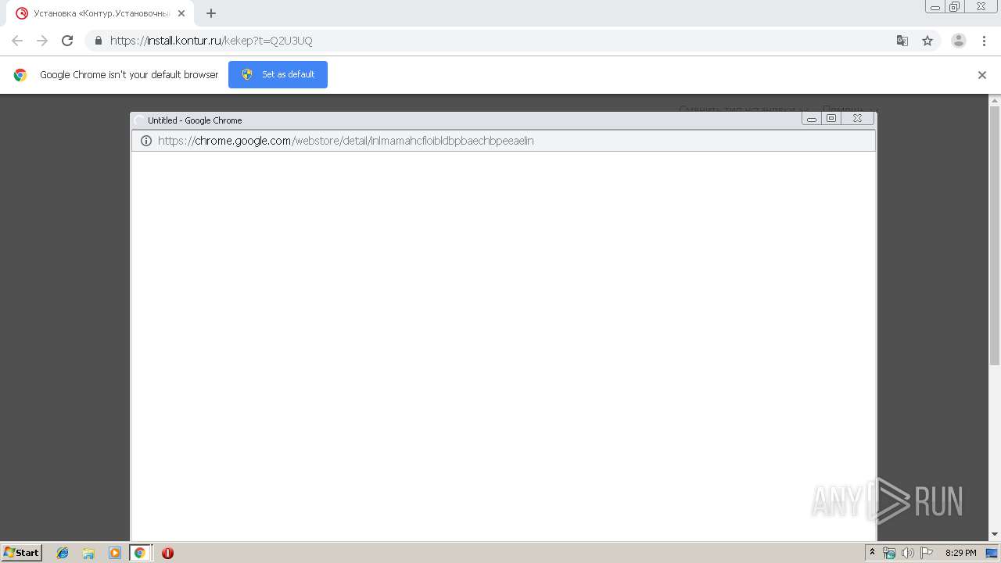Launch Internet Explorer from the taskbar

tap(63, 553)
